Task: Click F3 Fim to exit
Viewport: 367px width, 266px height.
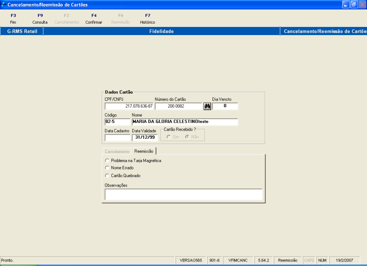Action: pyautogui.click(x=13, y=19)
